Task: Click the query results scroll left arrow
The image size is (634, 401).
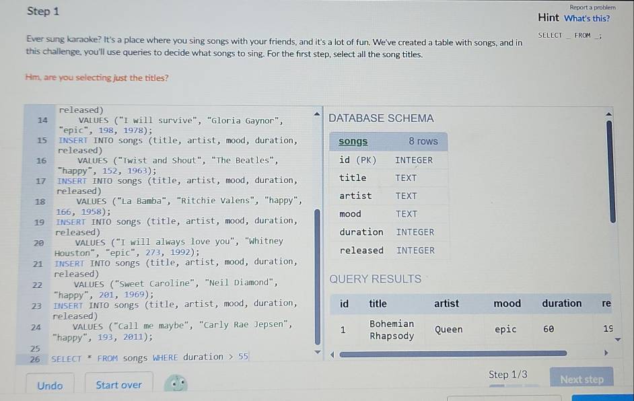Action: (333, 353)
